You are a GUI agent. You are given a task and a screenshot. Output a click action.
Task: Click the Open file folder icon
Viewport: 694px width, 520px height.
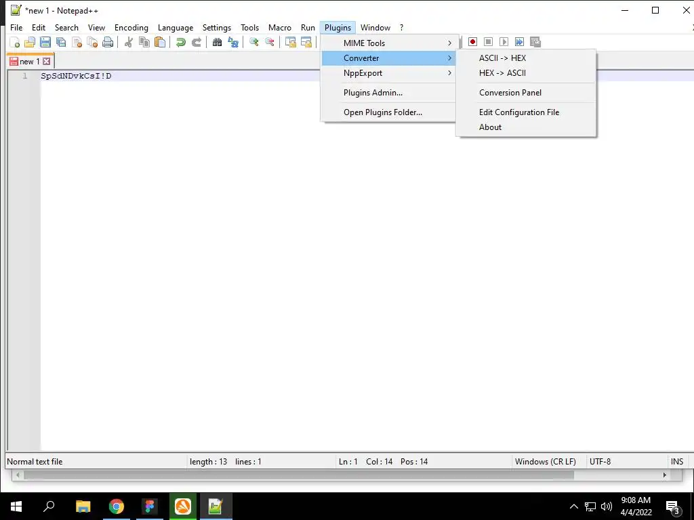click(x=30, y=43)
